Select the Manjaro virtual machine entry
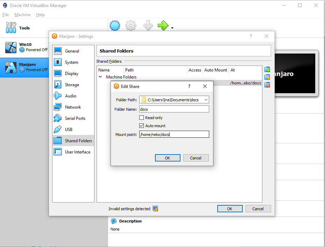Image resolution: width=325 pixels, height=247 pixels. 24,67
